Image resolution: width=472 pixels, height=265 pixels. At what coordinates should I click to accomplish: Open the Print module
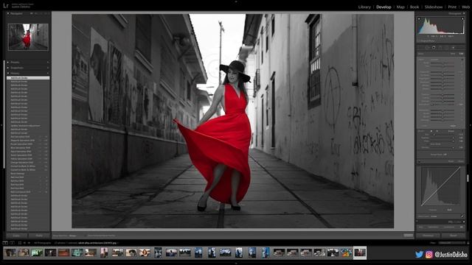click(452, 7)
